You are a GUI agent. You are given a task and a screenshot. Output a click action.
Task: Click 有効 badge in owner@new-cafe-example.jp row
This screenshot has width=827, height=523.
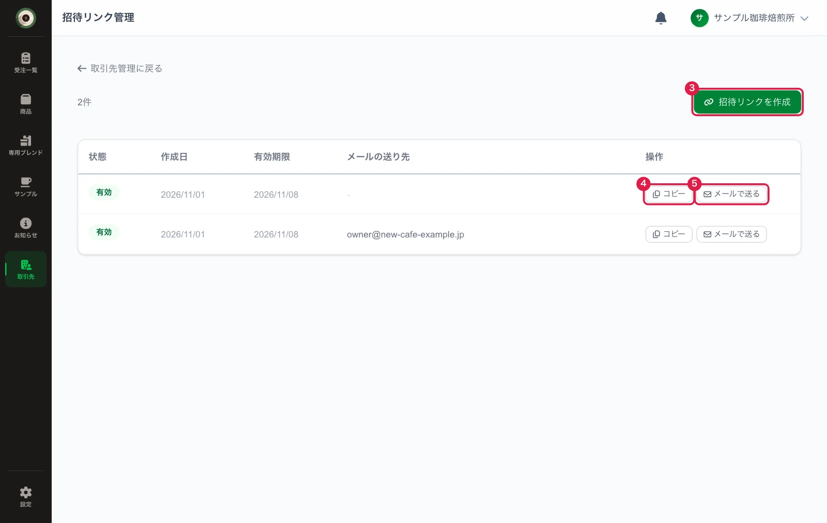pos(104,232)
